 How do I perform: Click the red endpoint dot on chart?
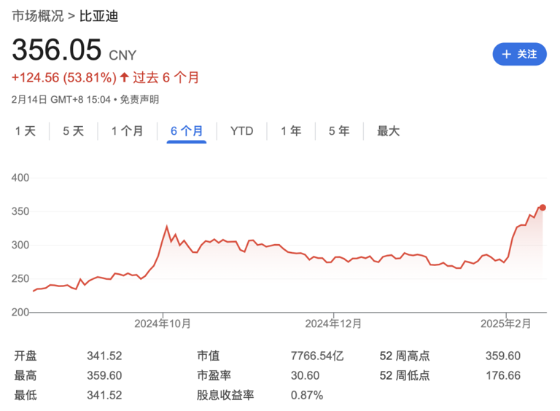point(542,208)
